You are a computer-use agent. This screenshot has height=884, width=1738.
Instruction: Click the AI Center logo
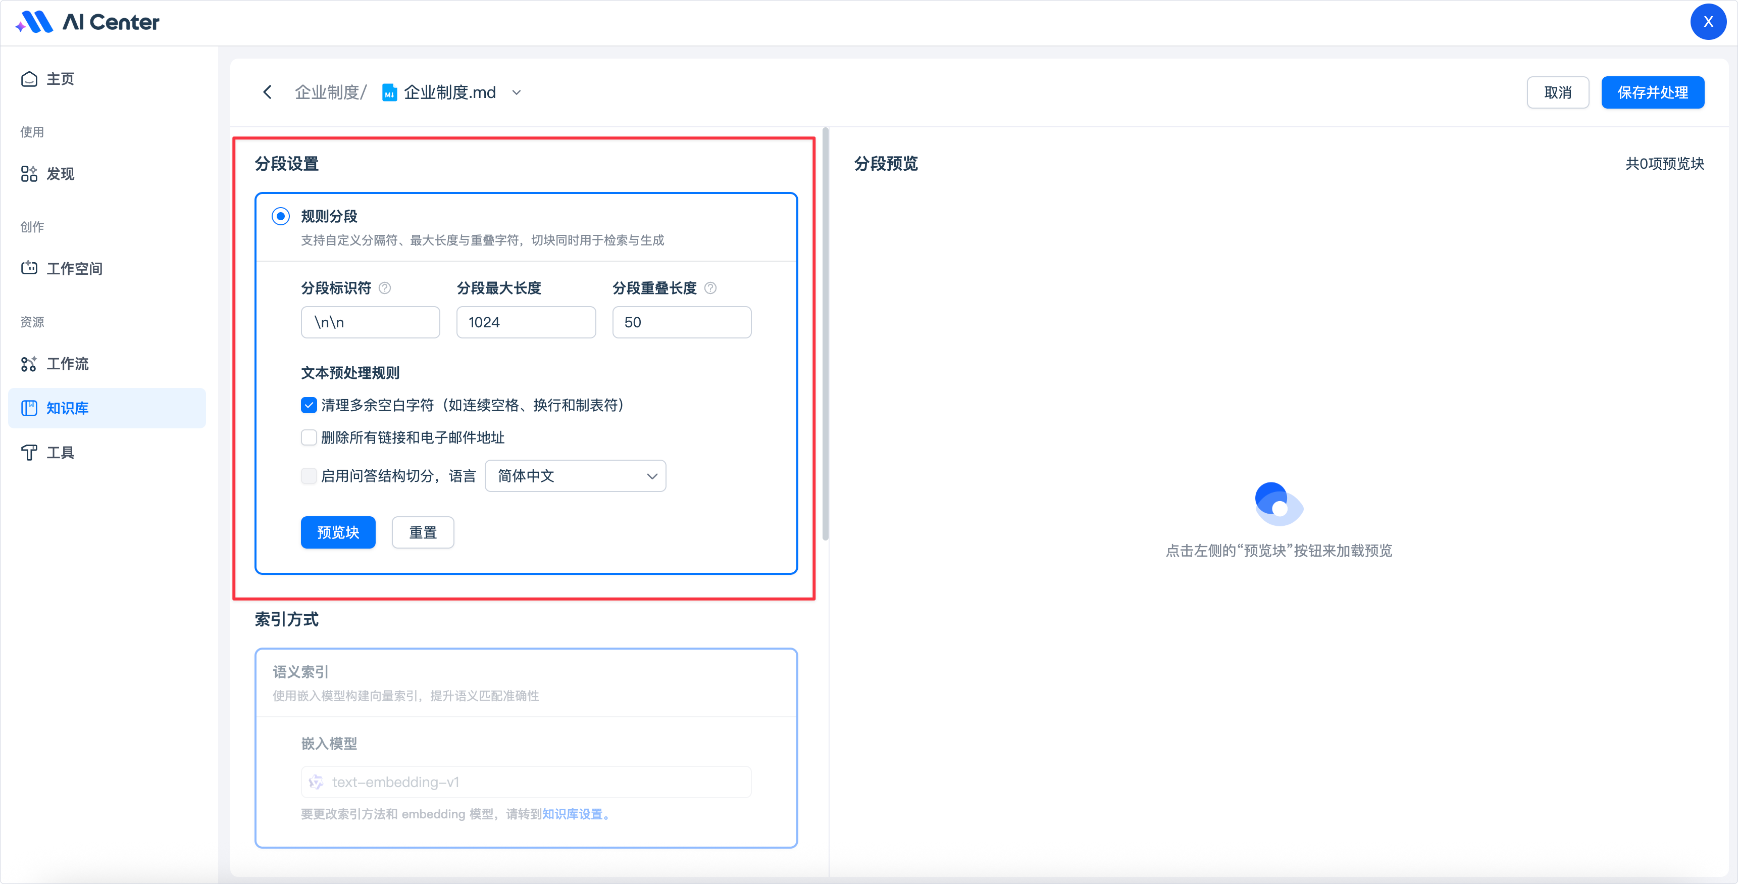[88, 22]
